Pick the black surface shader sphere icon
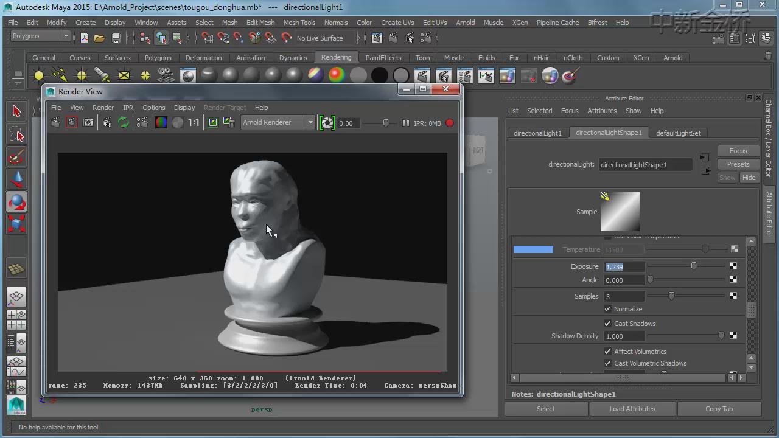The height and width of the screenshot is (438, 779). click(x=380, y=75)
